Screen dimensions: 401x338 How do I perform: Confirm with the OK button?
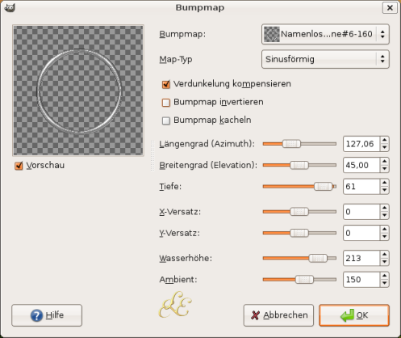click(x=354, y=315)
